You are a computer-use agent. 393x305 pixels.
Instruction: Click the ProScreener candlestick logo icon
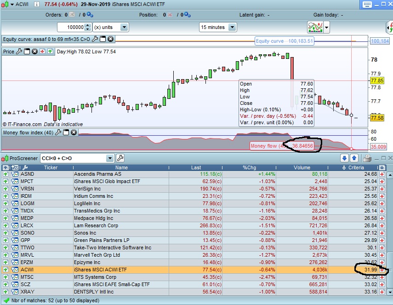[5, 159]
